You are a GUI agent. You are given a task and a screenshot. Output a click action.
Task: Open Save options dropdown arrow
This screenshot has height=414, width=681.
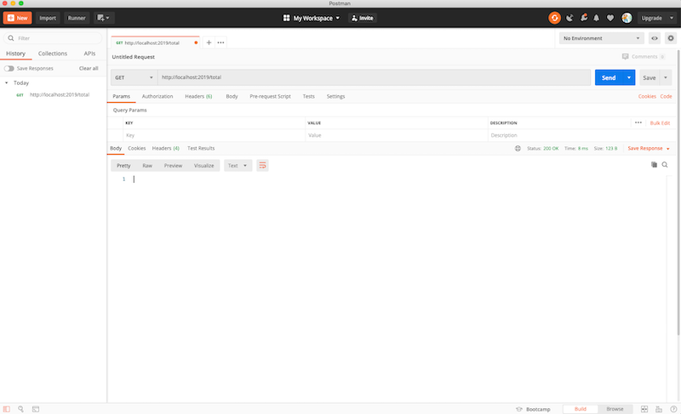tap(666, 77)
